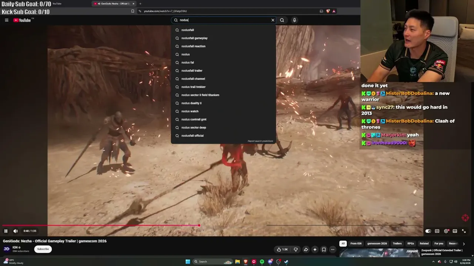
Task: Clear the search box text
Action: click(x=273, y=20)
